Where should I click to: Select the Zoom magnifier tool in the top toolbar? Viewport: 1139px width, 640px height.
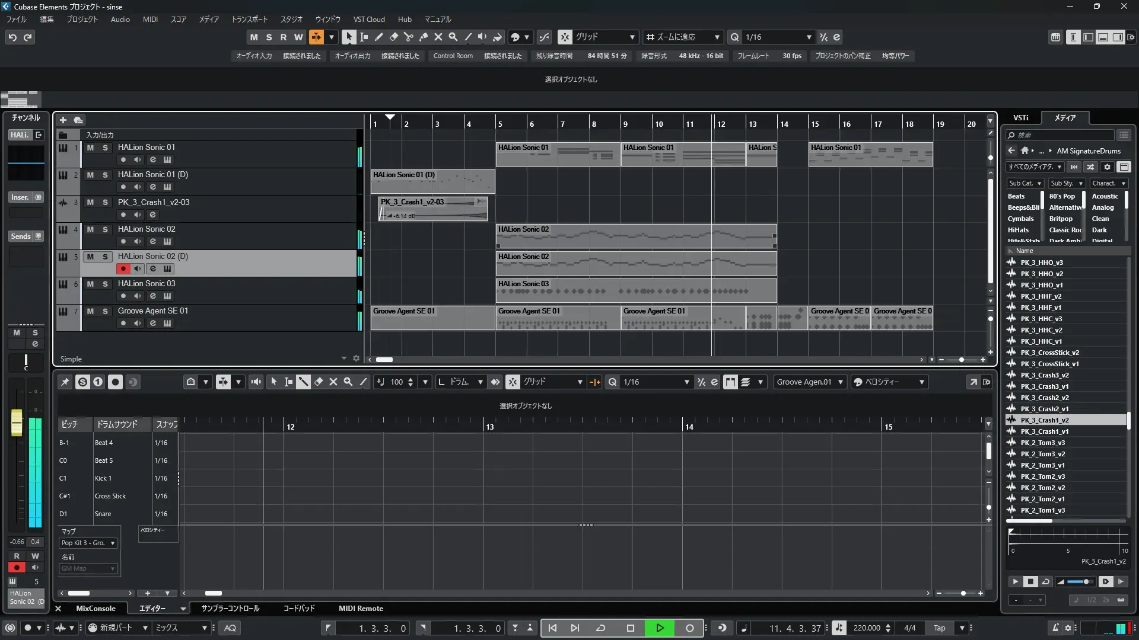tap(453, 37)
